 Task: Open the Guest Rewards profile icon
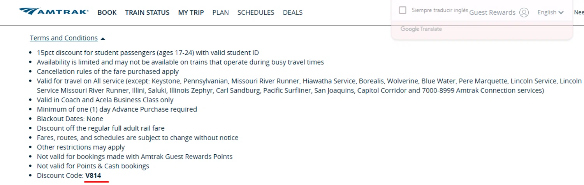[524, 12]
